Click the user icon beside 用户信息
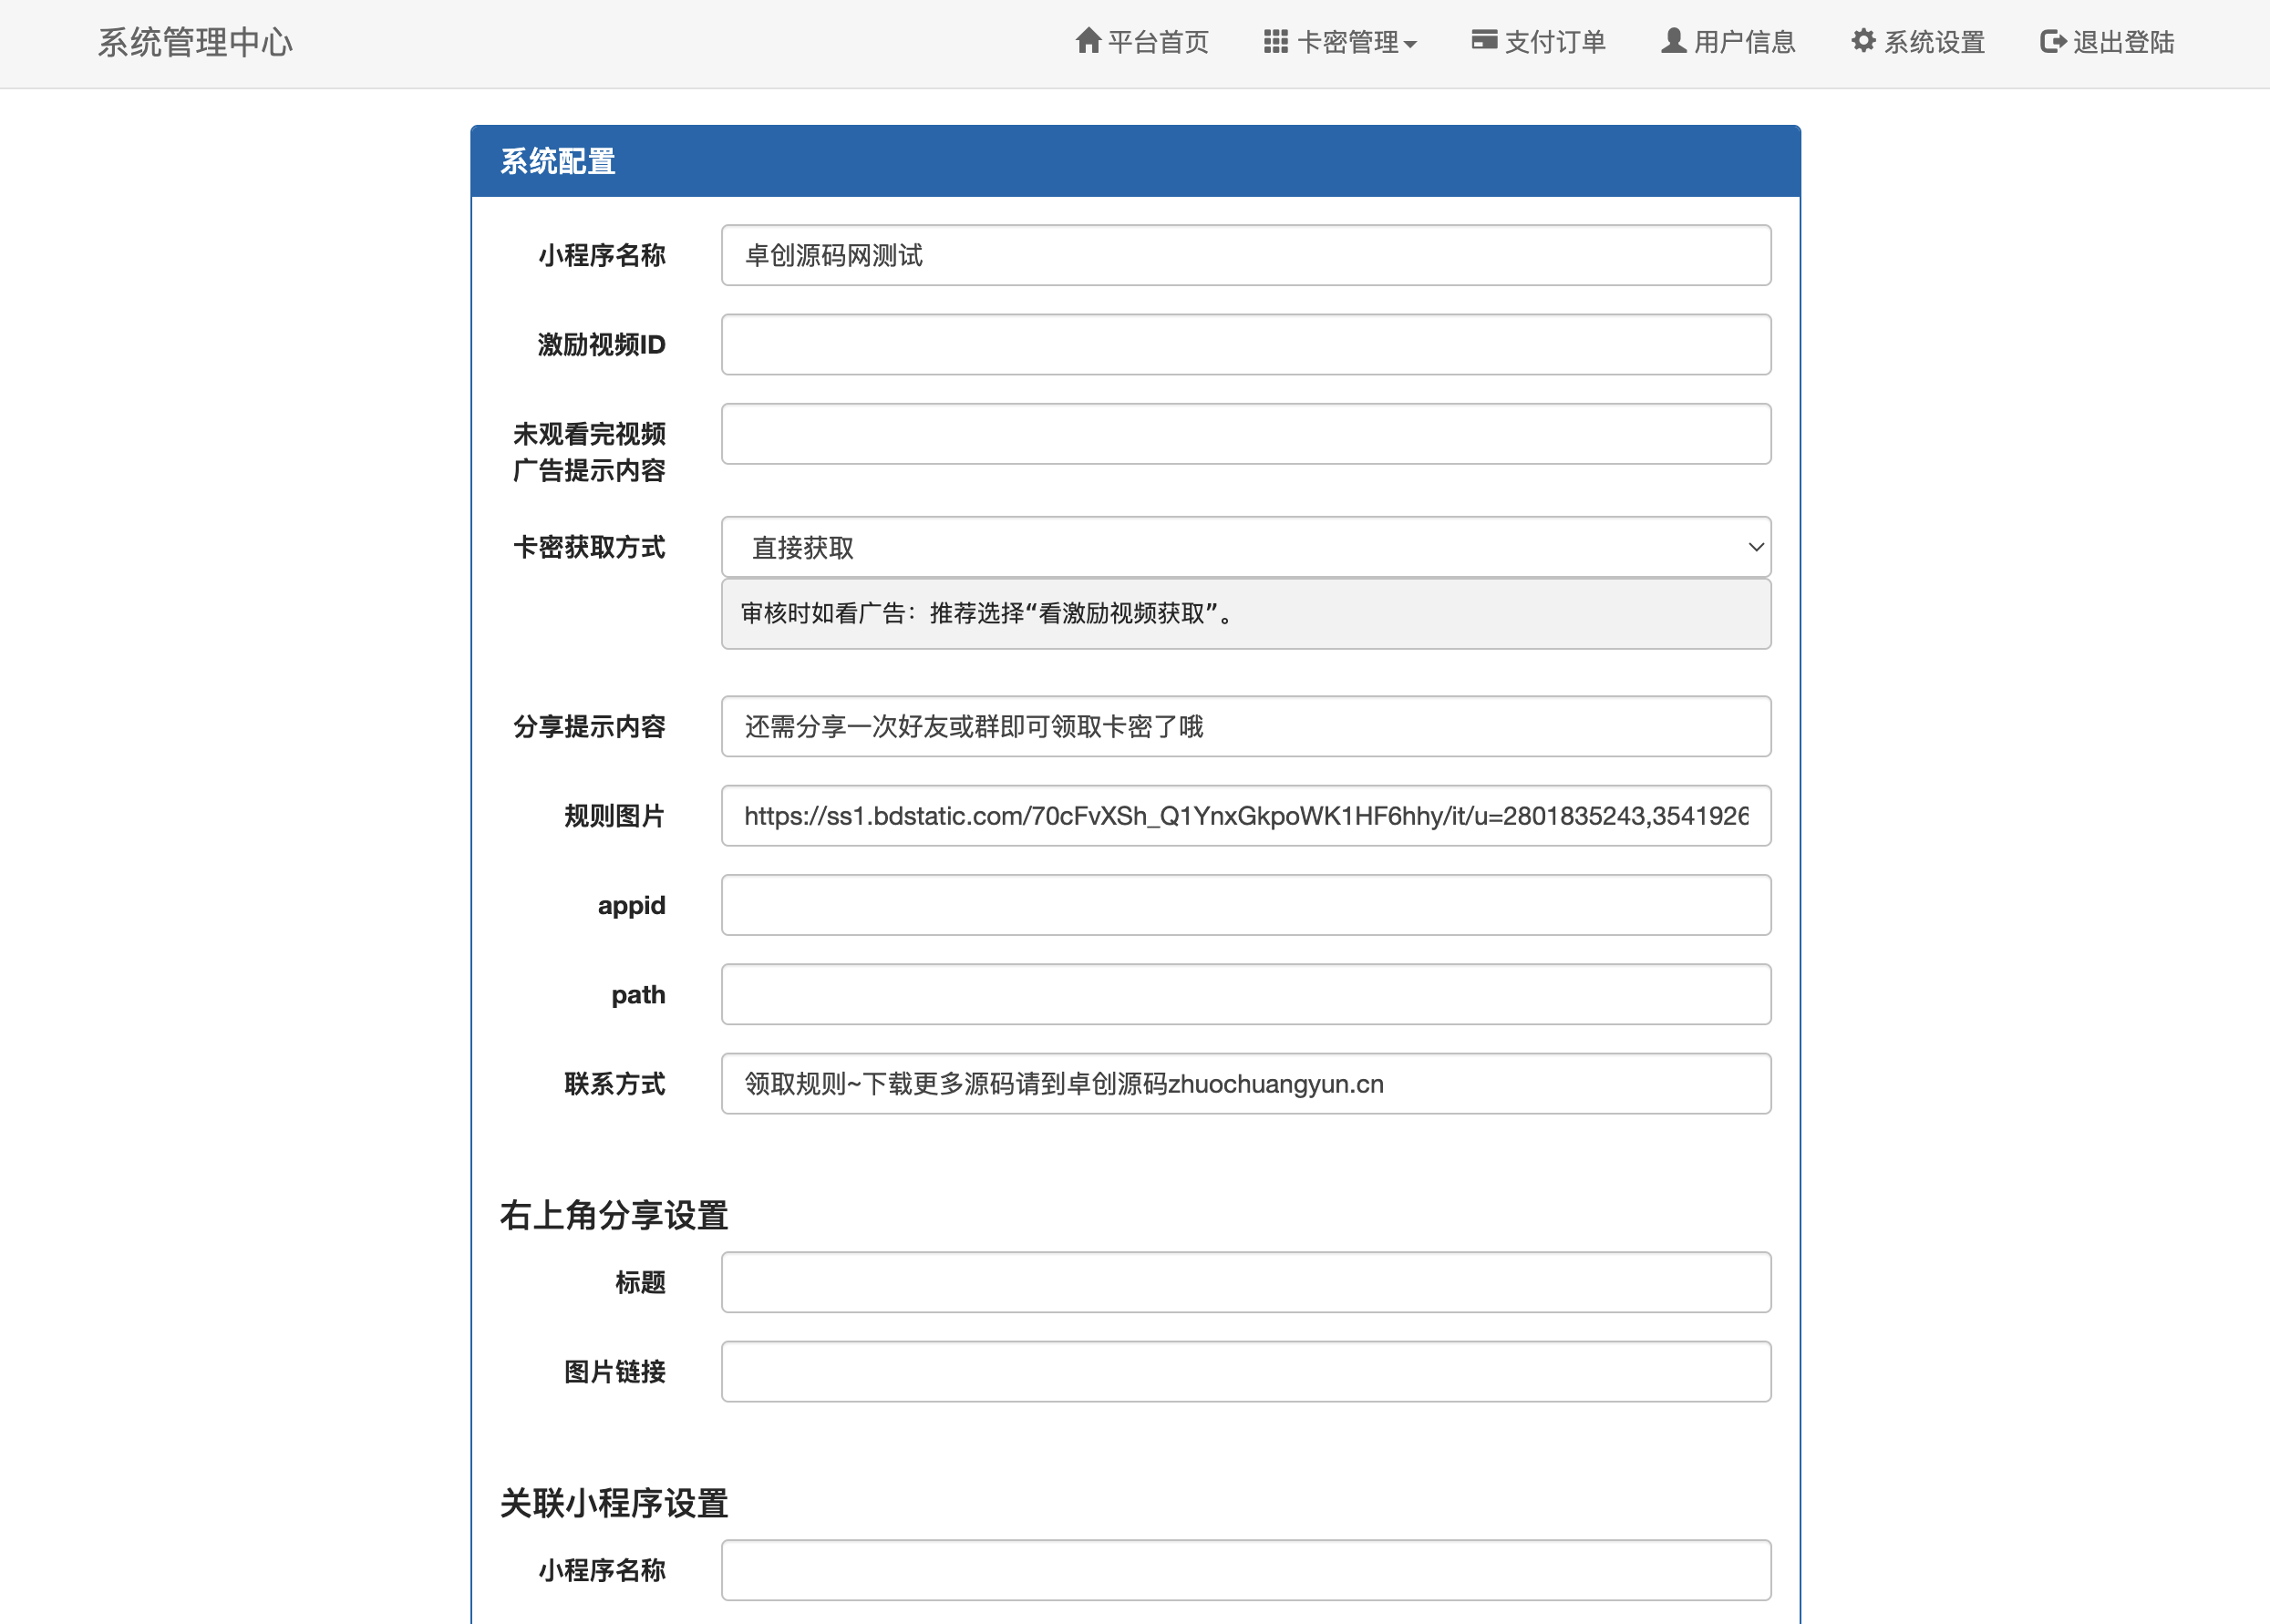Image resolution: width=2270 pixels, height=1624 pixels. tap(1674, 41)
